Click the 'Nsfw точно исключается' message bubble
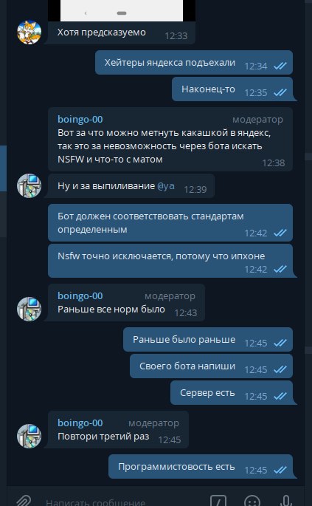The width and height of the screenshot is (312, 506). pyautogui.click(x=170, y=261)
